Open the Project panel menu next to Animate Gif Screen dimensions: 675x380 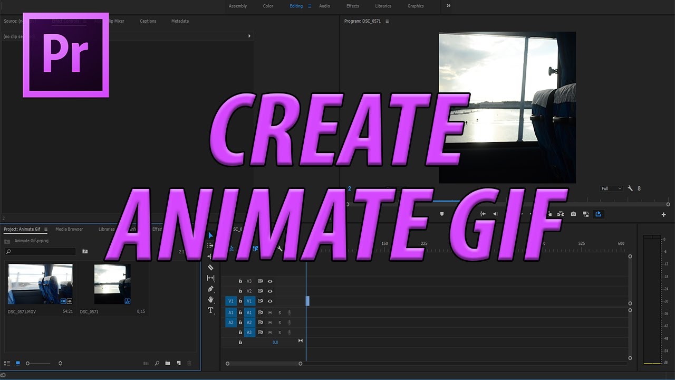click(x=45, y=229)
